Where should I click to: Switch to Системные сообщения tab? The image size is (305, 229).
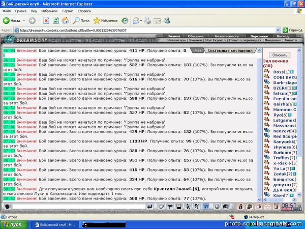230,51
